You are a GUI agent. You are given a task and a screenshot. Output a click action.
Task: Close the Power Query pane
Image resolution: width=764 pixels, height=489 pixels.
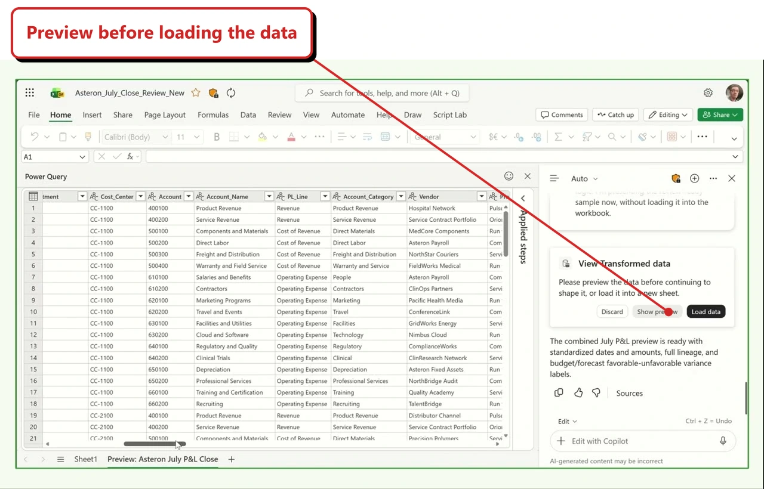pyautogui.click(x=528, y=176)
